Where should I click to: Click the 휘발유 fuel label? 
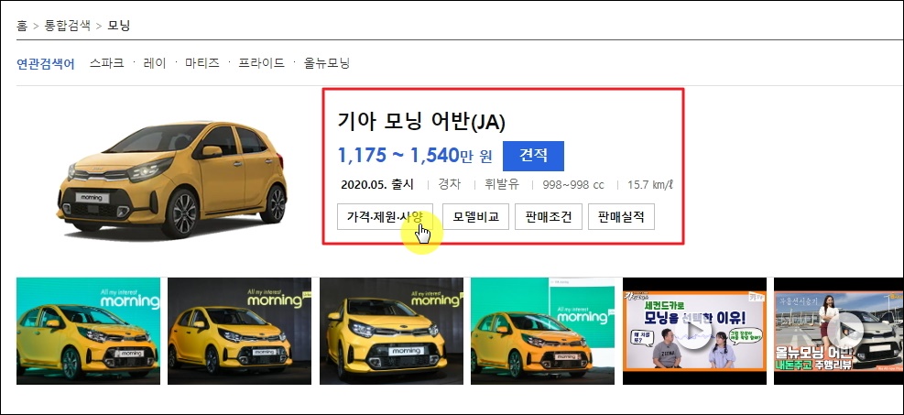(x=502, y=185)
